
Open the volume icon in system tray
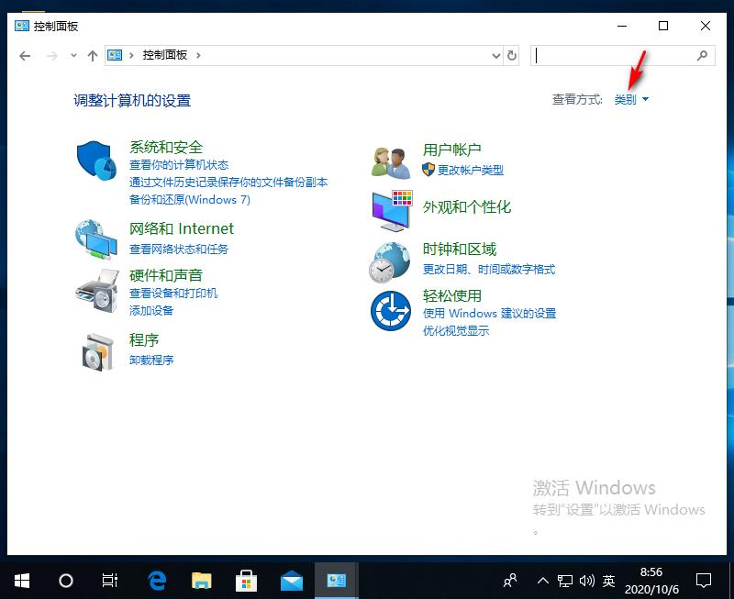click(587, 581)
